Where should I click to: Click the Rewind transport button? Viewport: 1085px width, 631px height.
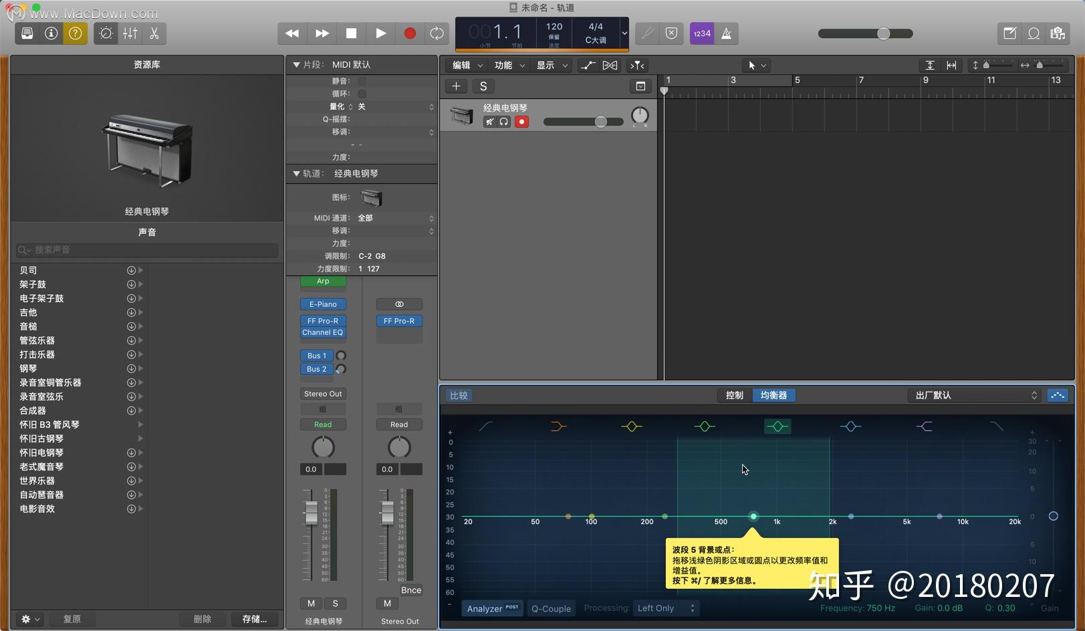(292, 33)
